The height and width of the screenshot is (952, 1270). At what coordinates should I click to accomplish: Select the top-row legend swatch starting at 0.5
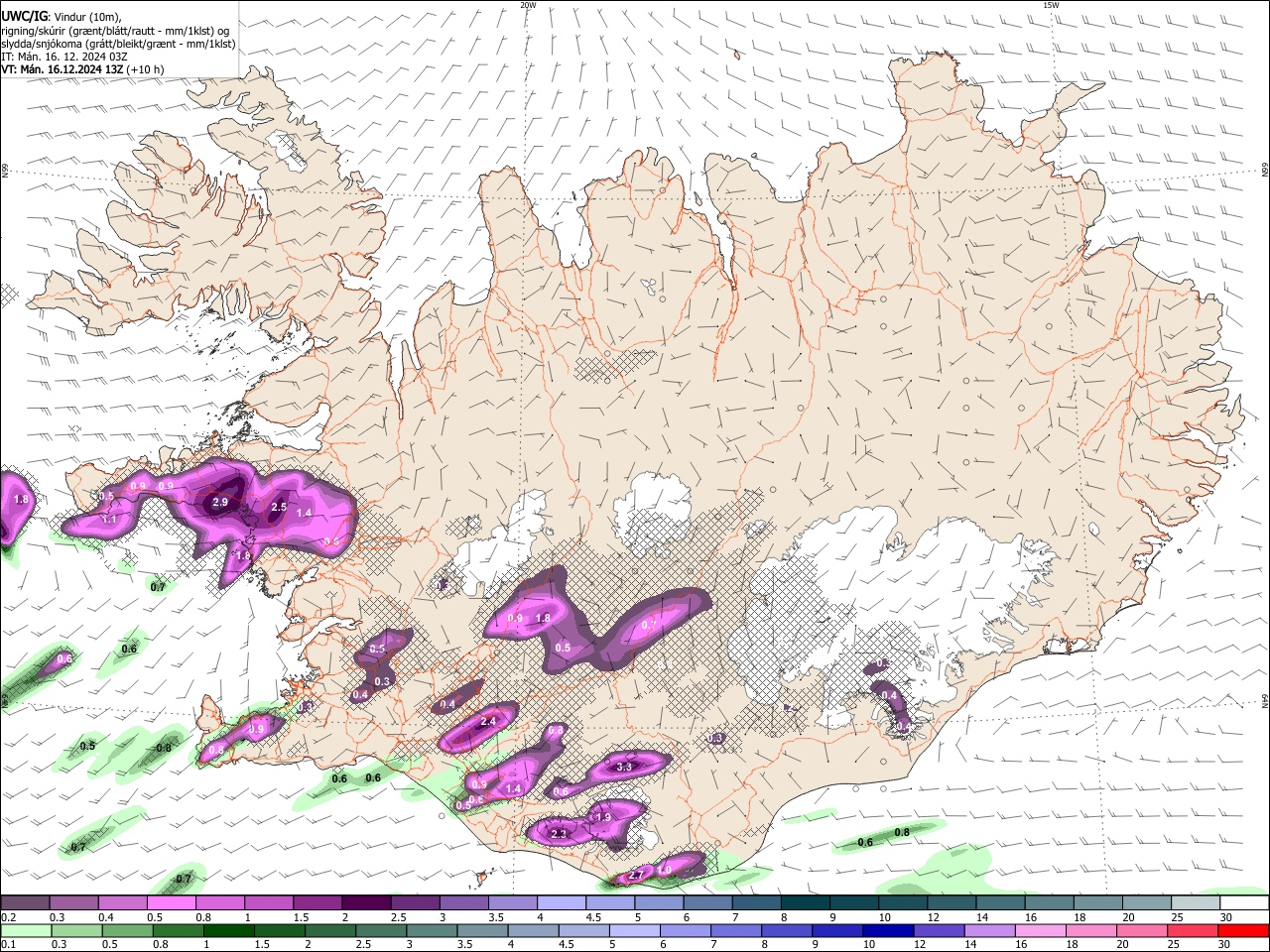tap(171, 902)
